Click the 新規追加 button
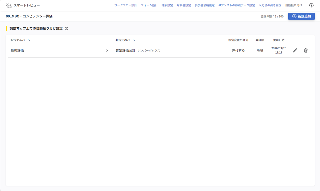Viewport: 320px width, 191px height. pos(301,16)
